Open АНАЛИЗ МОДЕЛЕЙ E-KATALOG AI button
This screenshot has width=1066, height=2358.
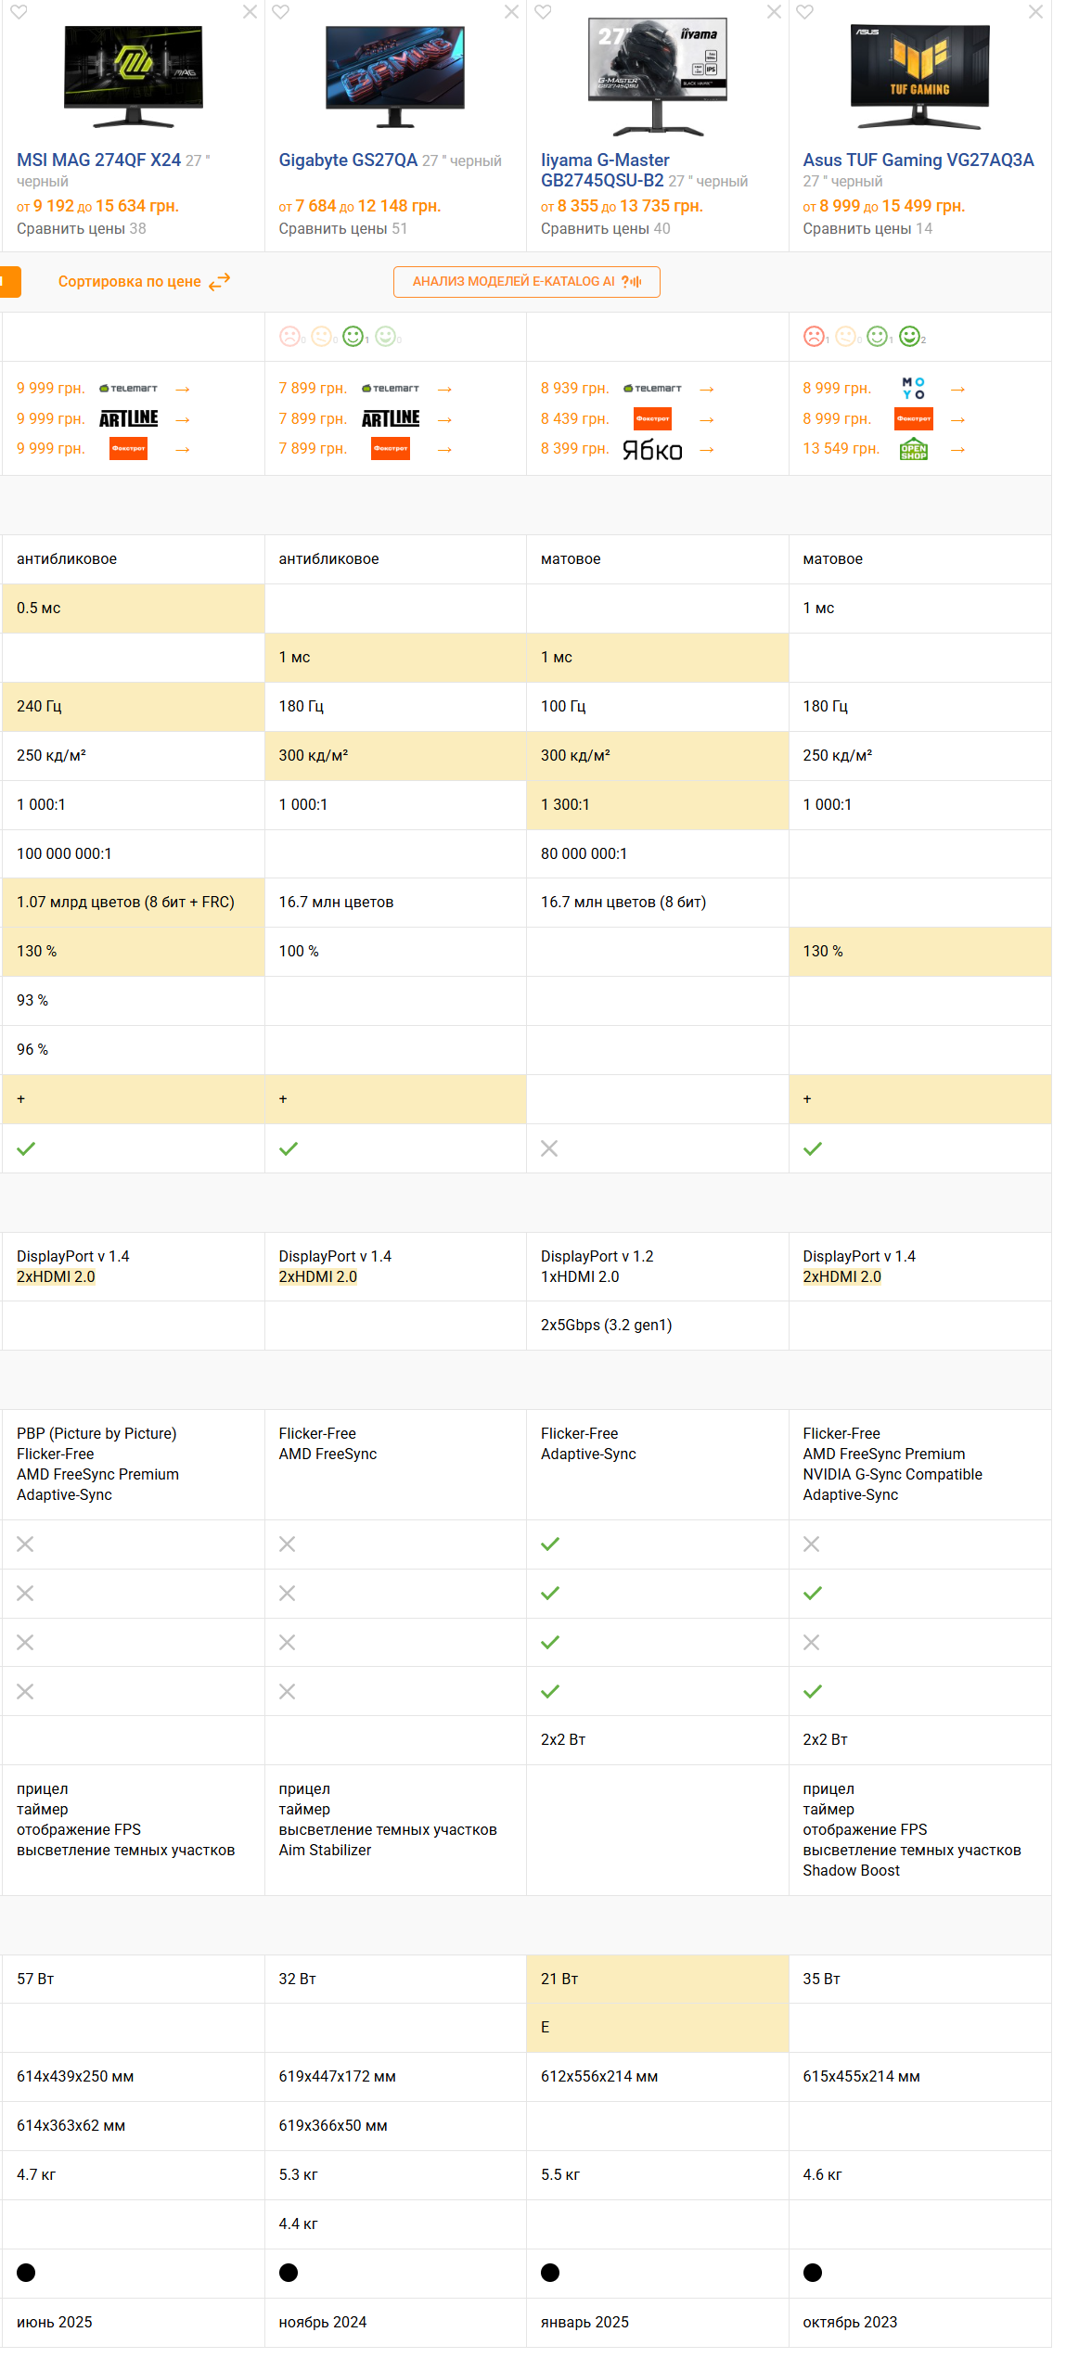click(x=526, y=282)
